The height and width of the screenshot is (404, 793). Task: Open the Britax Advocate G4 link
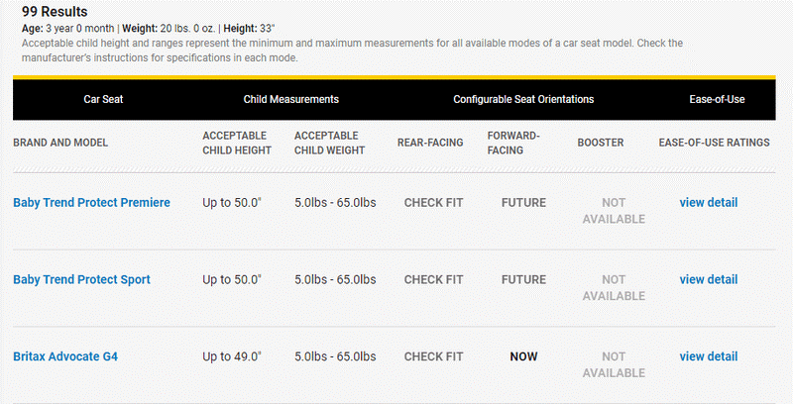tap(65, 356)
